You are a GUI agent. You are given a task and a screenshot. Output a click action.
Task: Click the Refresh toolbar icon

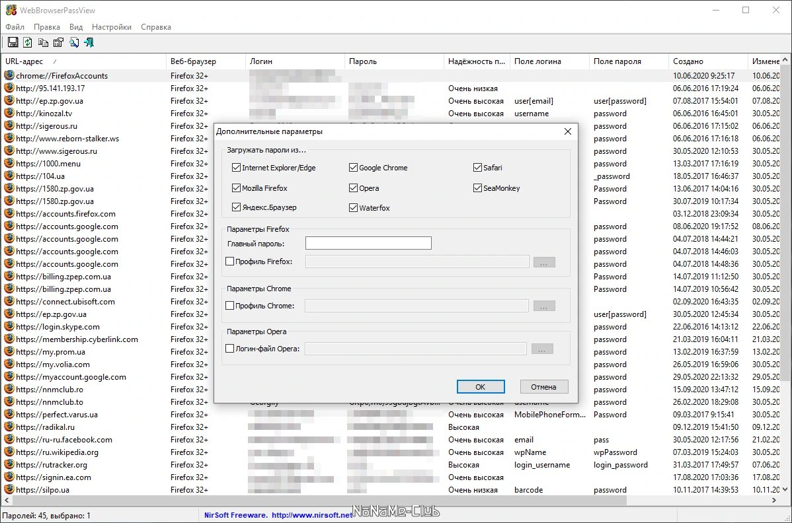[x=28, y=42]
